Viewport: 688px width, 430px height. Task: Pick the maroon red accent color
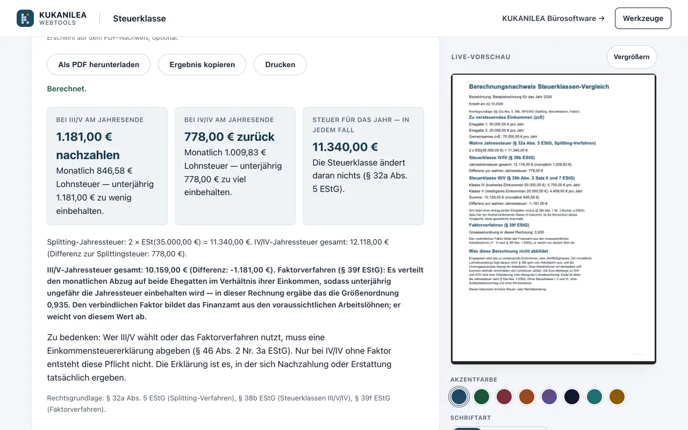[x=504, y=397]
